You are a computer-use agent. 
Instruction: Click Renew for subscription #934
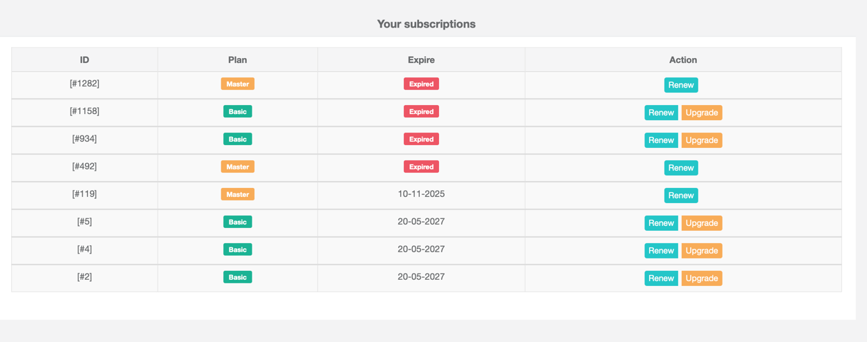coord(661,140)
